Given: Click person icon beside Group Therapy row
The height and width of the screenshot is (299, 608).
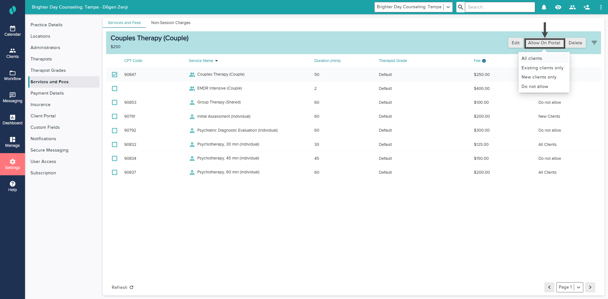Looking at the screenshot, I should (192, 103).
